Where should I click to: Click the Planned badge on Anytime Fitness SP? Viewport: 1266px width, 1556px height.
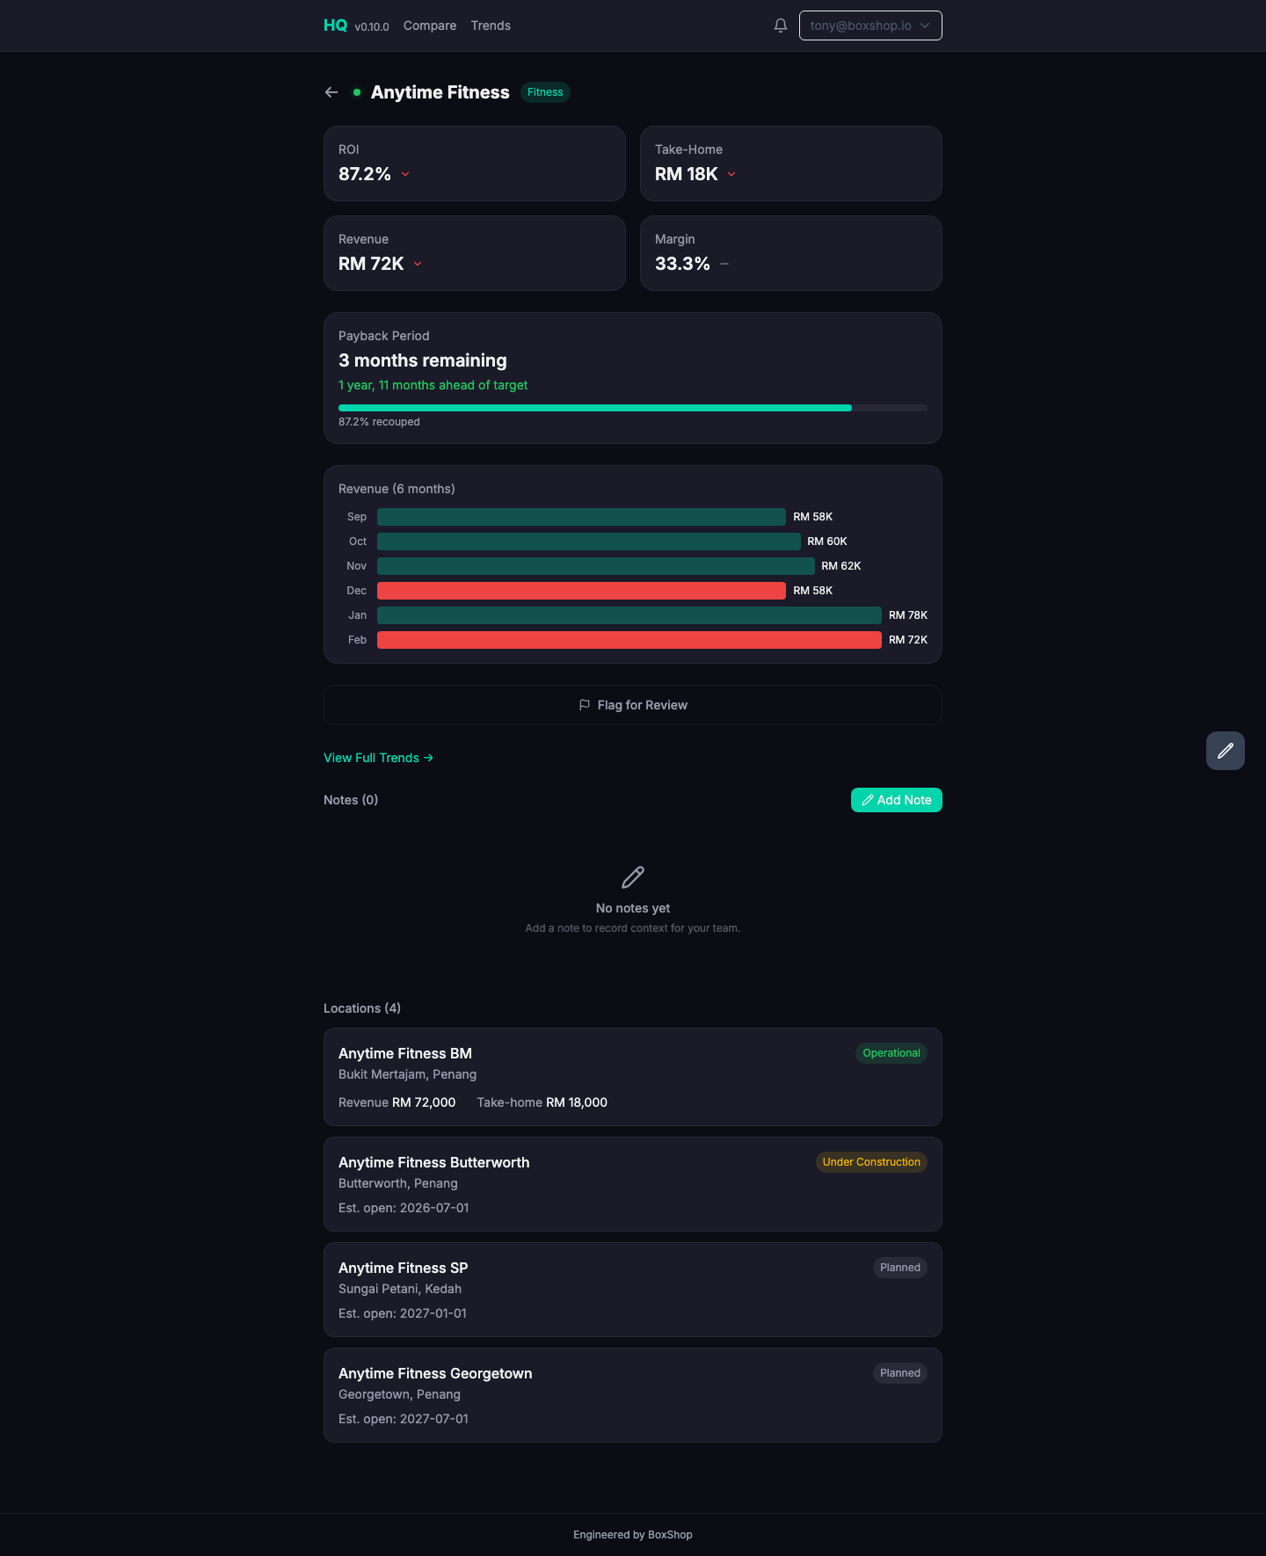point(900,1268)
